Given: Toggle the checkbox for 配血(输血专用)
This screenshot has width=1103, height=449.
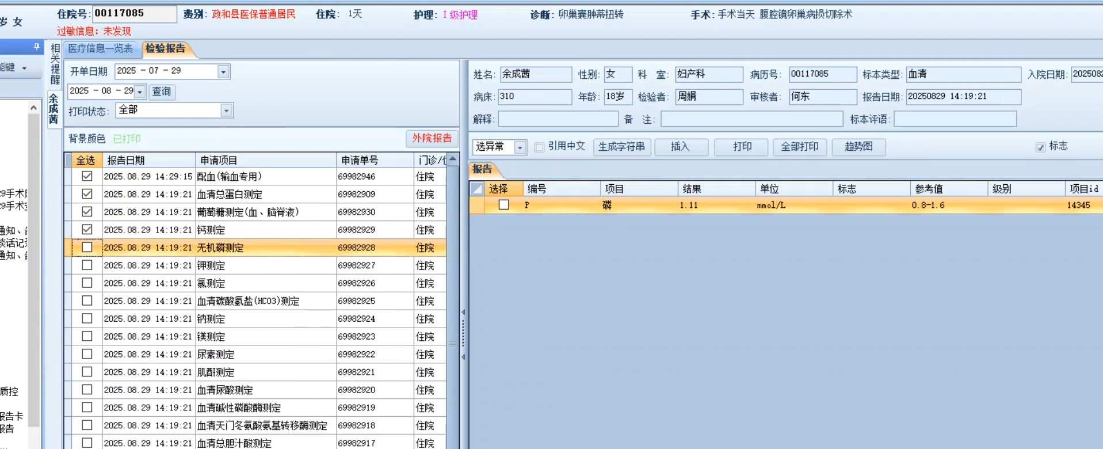Looking at the screenshot, I should (x=87, y=176).
